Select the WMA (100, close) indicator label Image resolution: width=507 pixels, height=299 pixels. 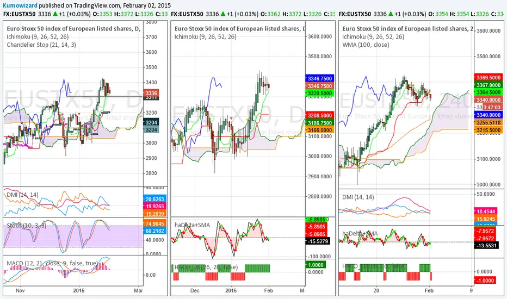pos(366,45)
